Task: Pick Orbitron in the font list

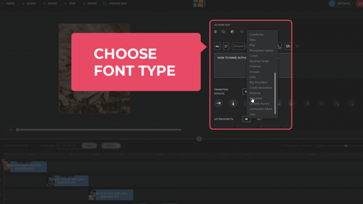Action: 255,66
